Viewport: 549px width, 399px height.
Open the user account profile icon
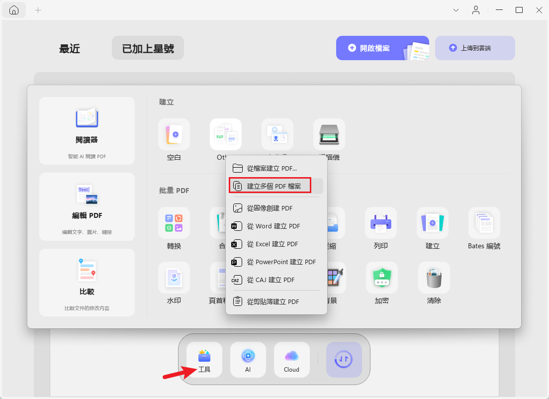pyautogui.click(x=476, y=10)
